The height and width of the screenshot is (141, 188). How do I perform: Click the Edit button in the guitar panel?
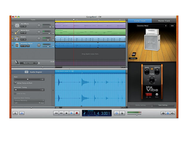(172, 26)
